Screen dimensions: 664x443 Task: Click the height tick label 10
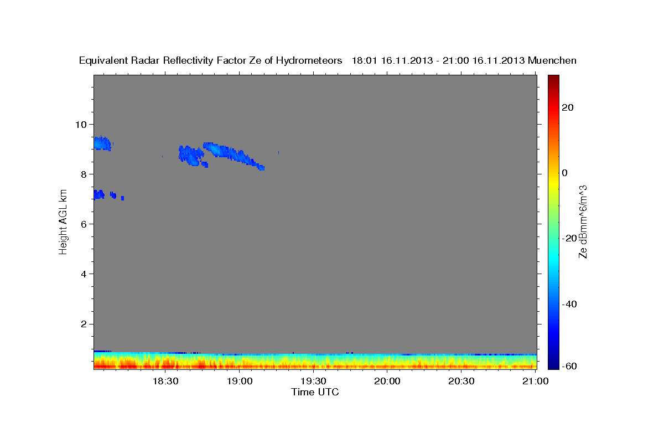(82, 124)
